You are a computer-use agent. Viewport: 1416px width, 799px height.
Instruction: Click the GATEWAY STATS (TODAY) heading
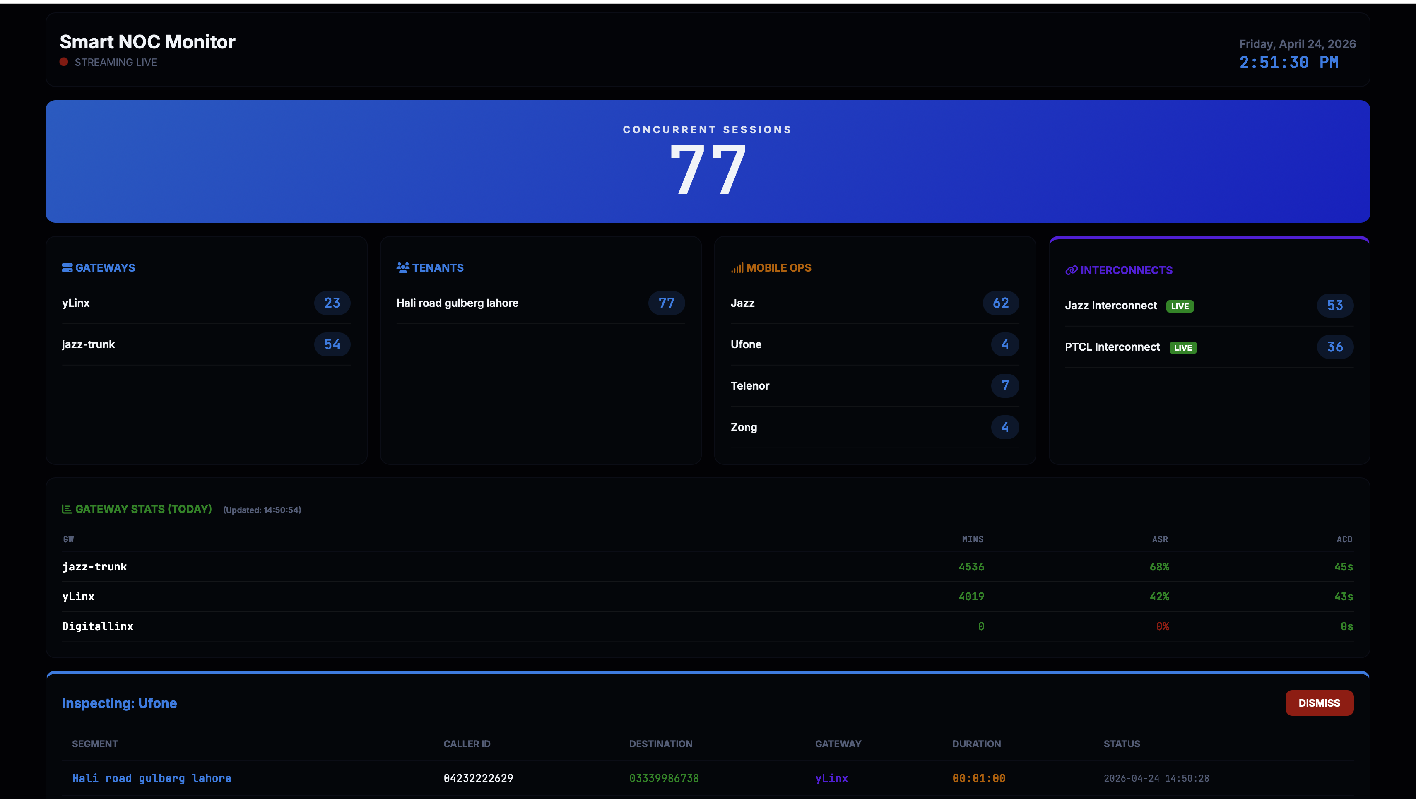[x=144, y=509]
